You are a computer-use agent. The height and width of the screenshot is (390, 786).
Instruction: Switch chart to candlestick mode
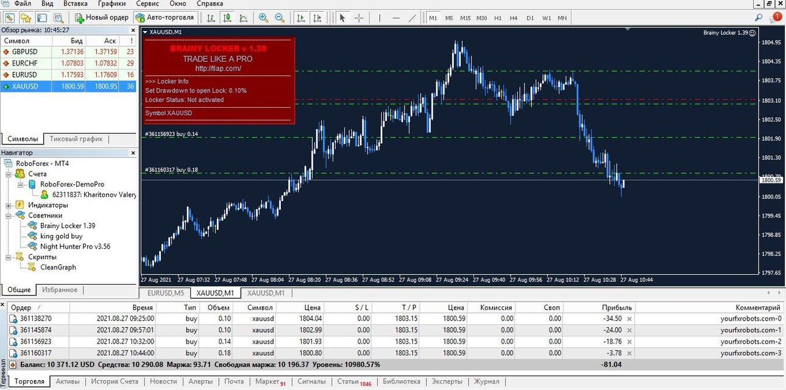pyautogui.click(x=227, y=18)
